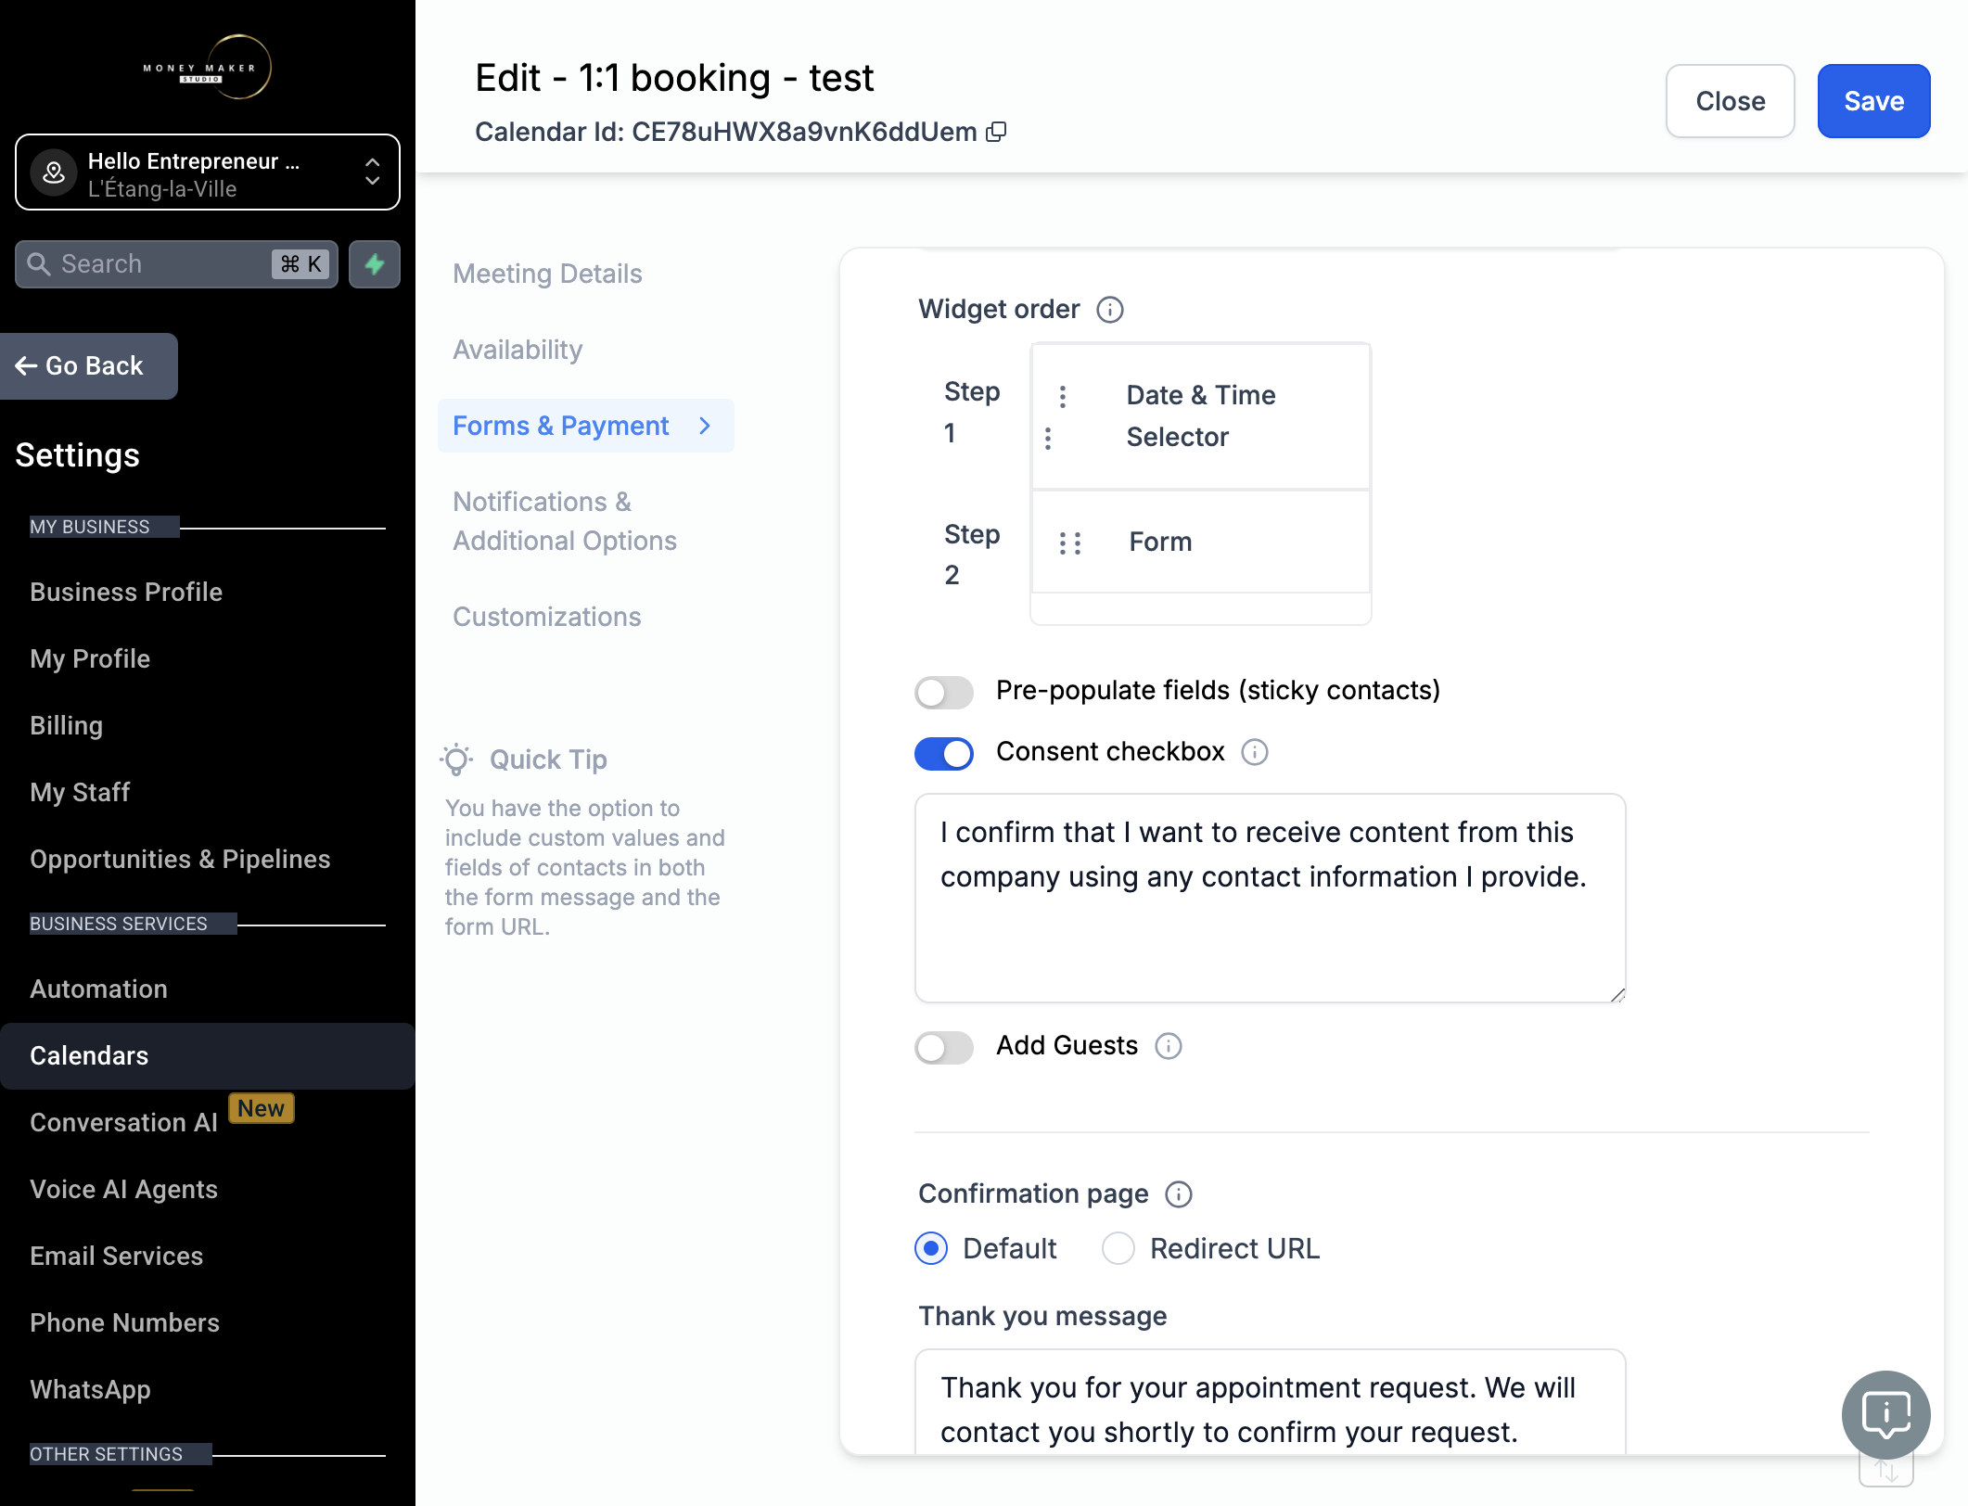Select Calendars in sidebar
Screen dimensions: 1968x1506
coord(208,1055)
